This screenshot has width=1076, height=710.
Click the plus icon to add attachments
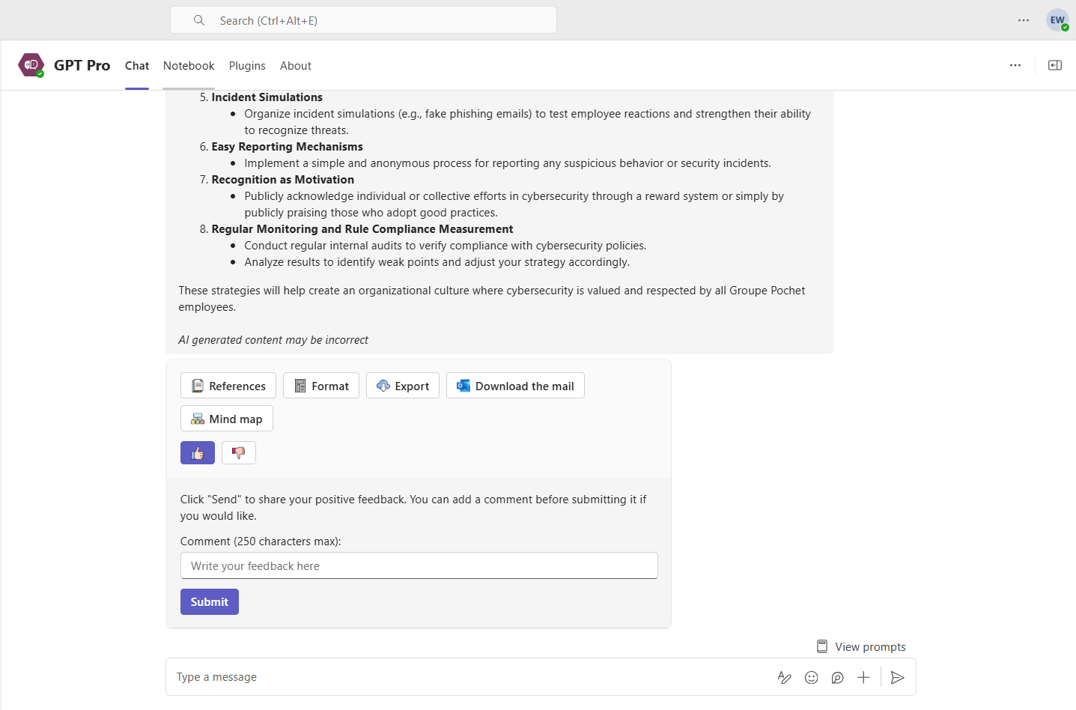pyautogui.click(x=863, y=677)
